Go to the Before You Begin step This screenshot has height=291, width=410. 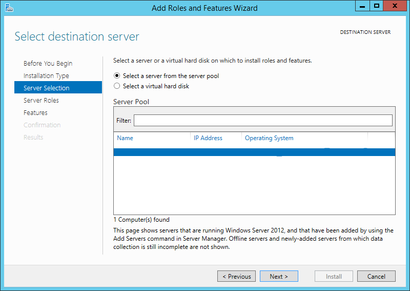click(x=48, y=64)
